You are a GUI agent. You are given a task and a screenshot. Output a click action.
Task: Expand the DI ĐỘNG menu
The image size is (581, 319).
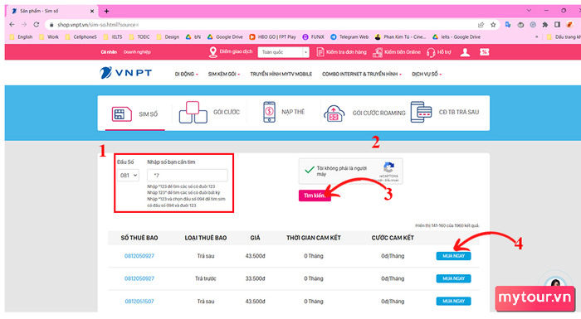[186, 74]
